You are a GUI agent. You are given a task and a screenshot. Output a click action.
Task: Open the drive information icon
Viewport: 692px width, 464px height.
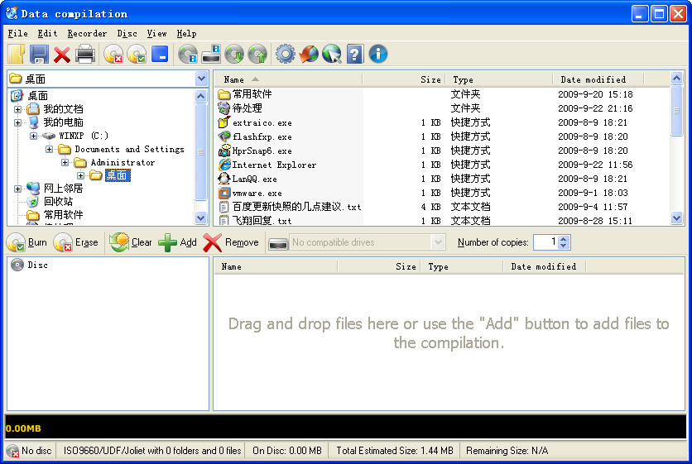tap(211, 55)
